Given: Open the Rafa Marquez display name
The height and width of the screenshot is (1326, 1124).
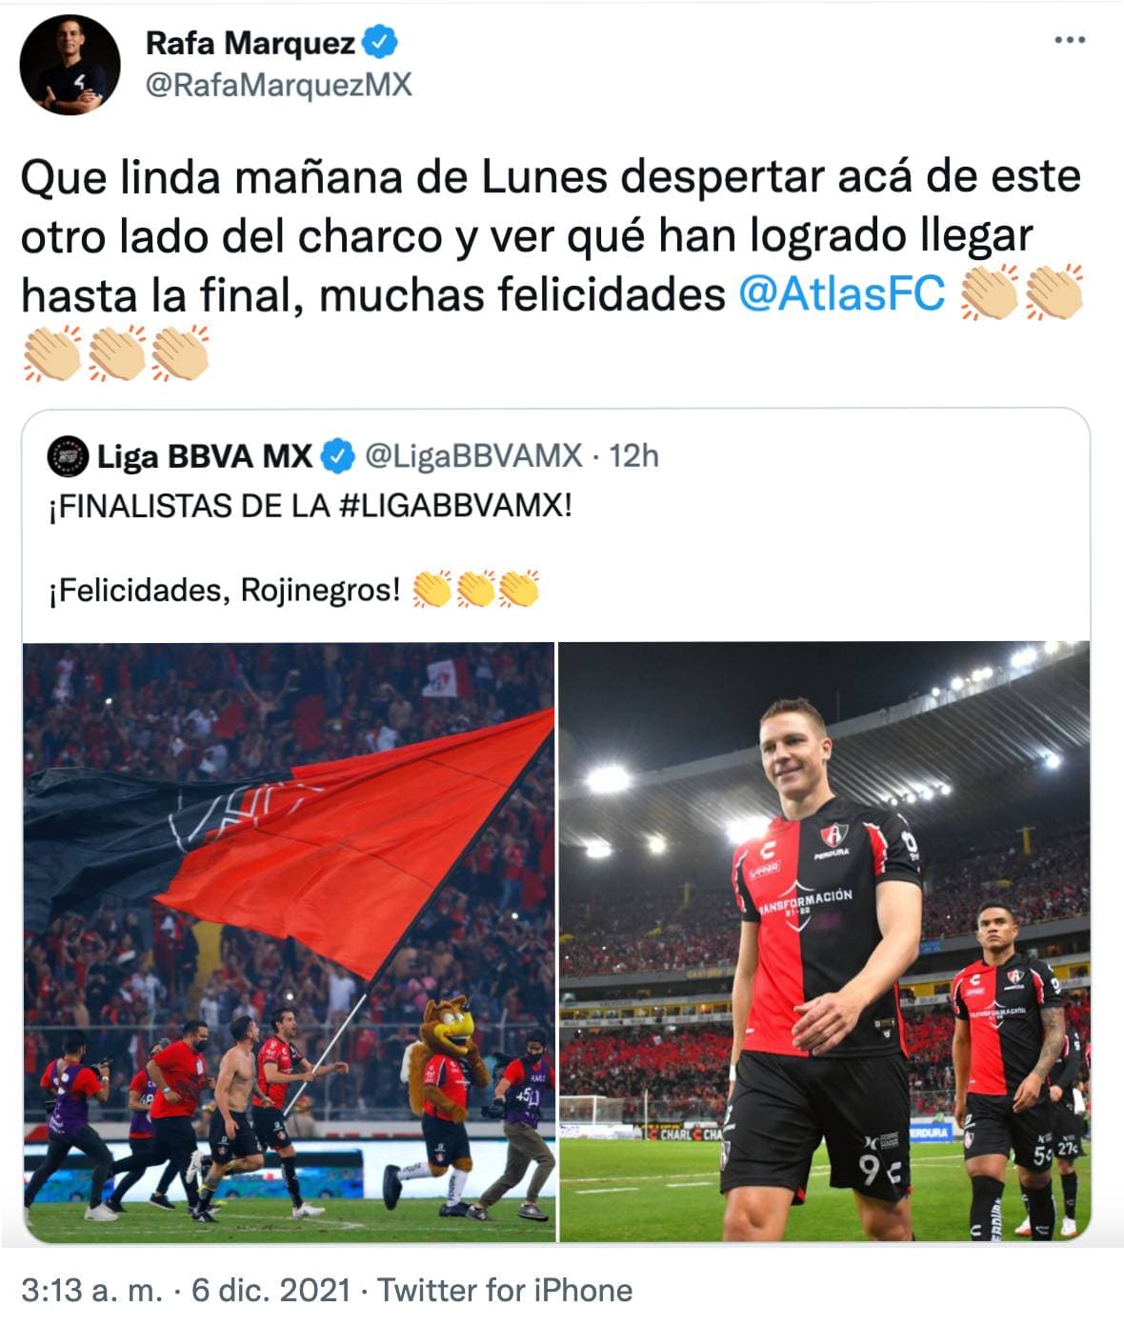Looking at the screenshot, I should coord(250,43).
